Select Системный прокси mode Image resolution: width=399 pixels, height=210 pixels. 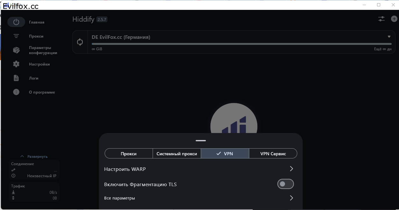click(x=177, y=153)
